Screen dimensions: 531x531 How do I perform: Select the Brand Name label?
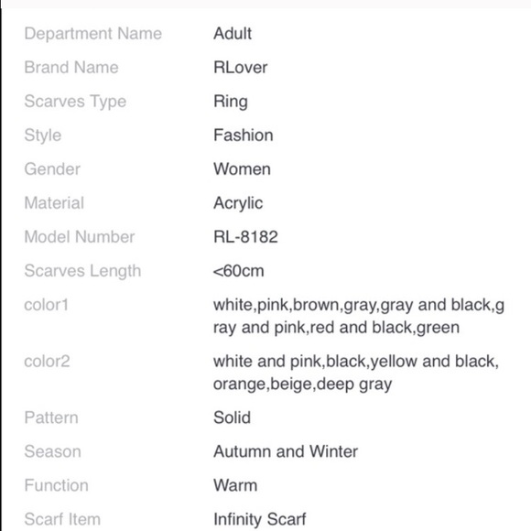click(x=71, y=68)
